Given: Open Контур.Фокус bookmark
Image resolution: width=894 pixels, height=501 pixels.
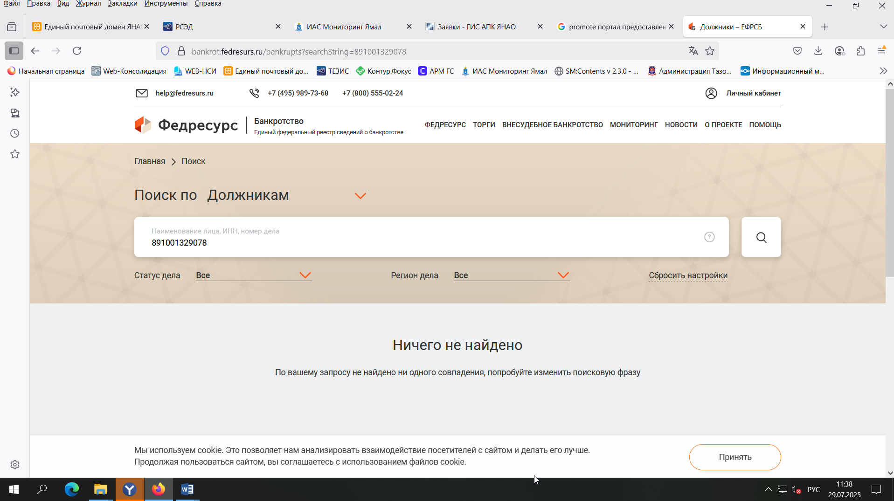Looking at the screenshot, I should click(384, 71).
